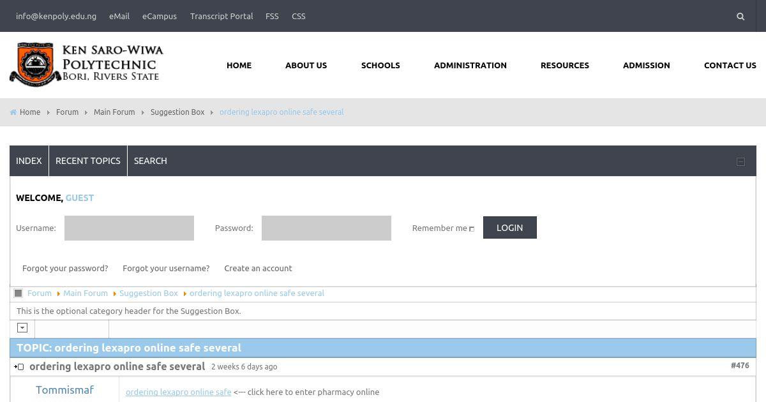Switch to the RECENT TOPICS tab
This screenshot has height=402, width=766.
[x=88, y=161]
